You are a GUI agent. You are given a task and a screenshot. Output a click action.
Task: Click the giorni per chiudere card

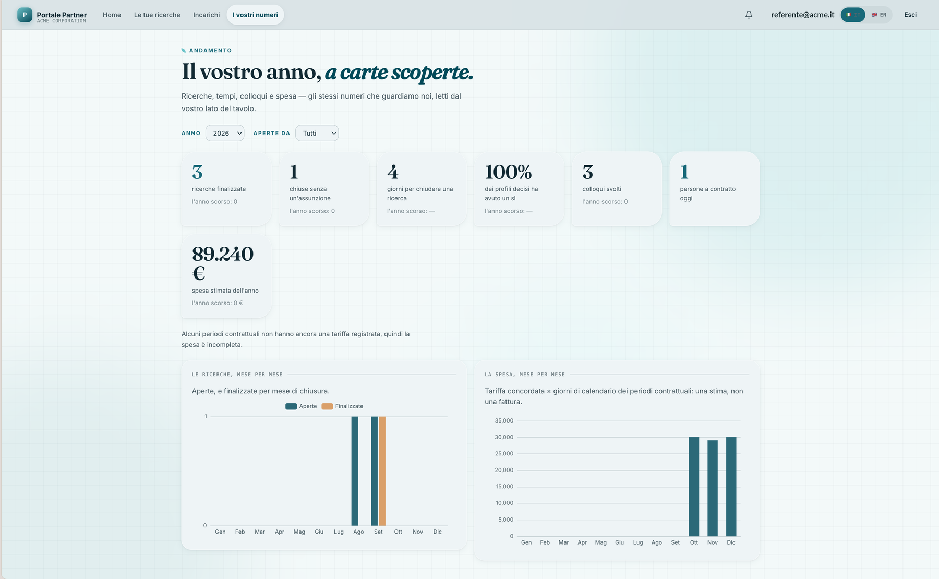422,189
